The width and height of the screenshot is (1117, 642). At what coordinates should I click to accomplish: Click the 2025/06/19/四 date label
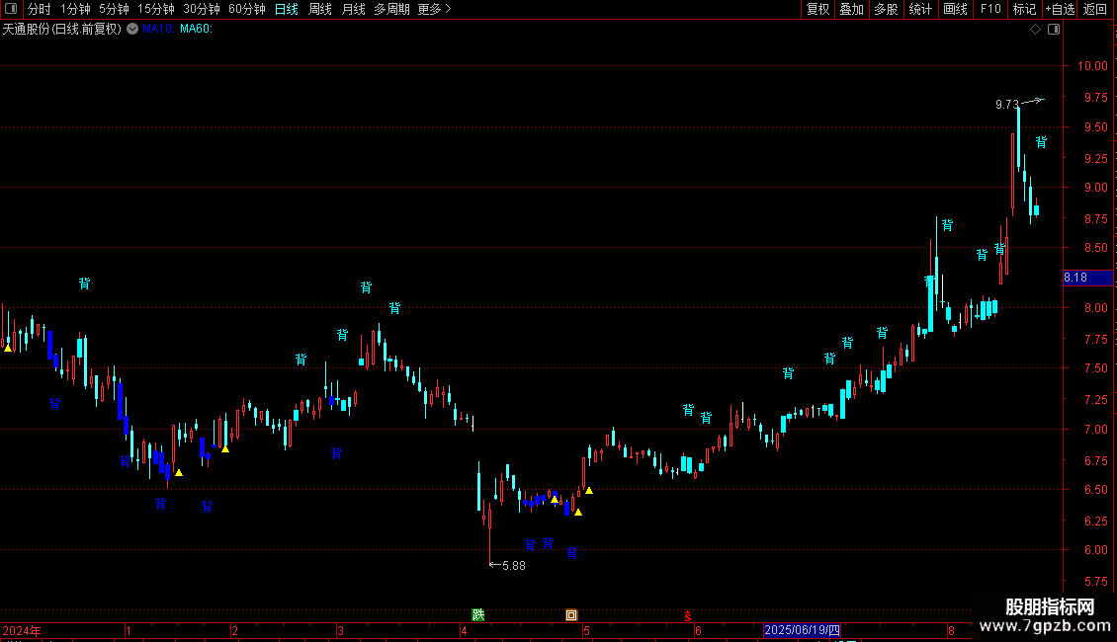pyautogui.click(x=802, y=630)
